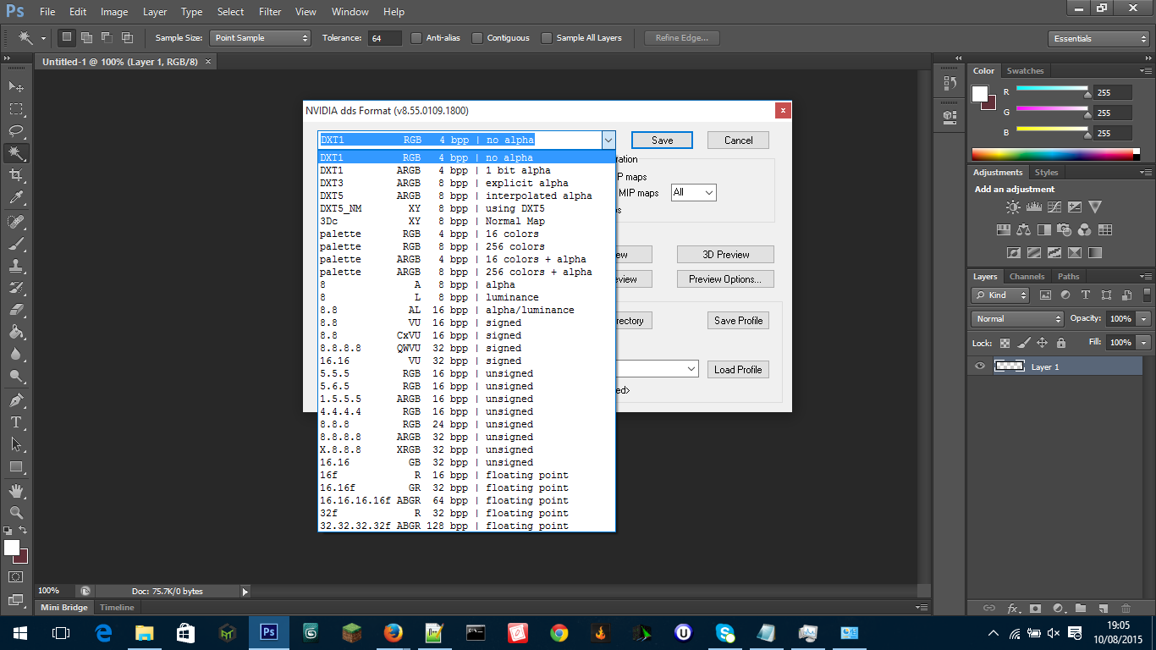The image size is (1156, 650).
Task: Select the Zoom tool in tools panel
Action: [x=16, y=513]
